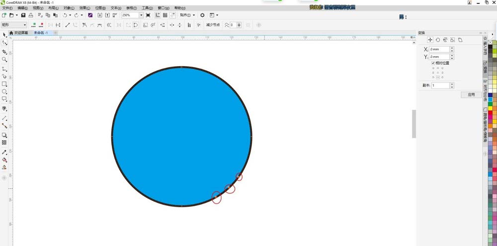Expand the open-file dropdown arrow
This screenshot has height=246, width=497.
[x=16, y=15]
